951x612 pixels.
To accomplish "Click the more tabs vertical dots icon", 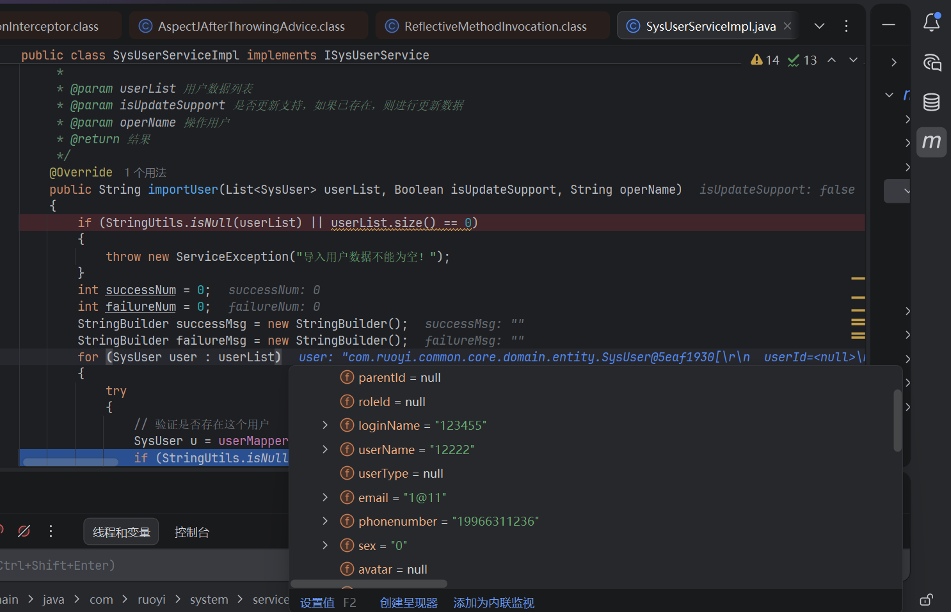I will (846, 26).
